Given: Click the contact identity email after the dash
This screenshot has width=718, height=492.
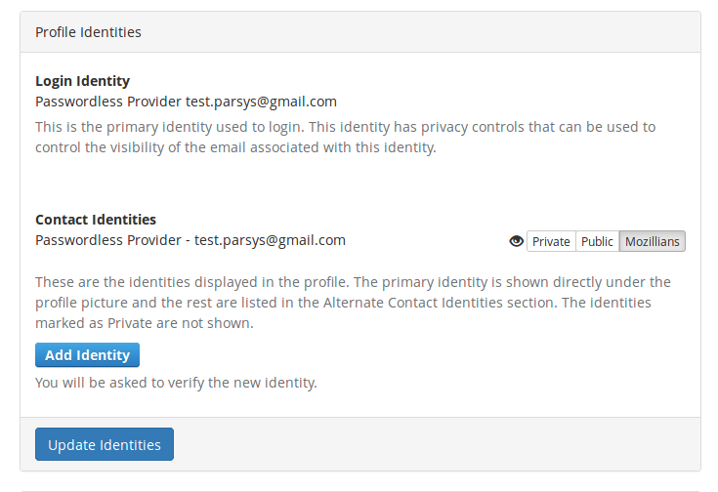Looking at the screenshot, I should [270, 240].
